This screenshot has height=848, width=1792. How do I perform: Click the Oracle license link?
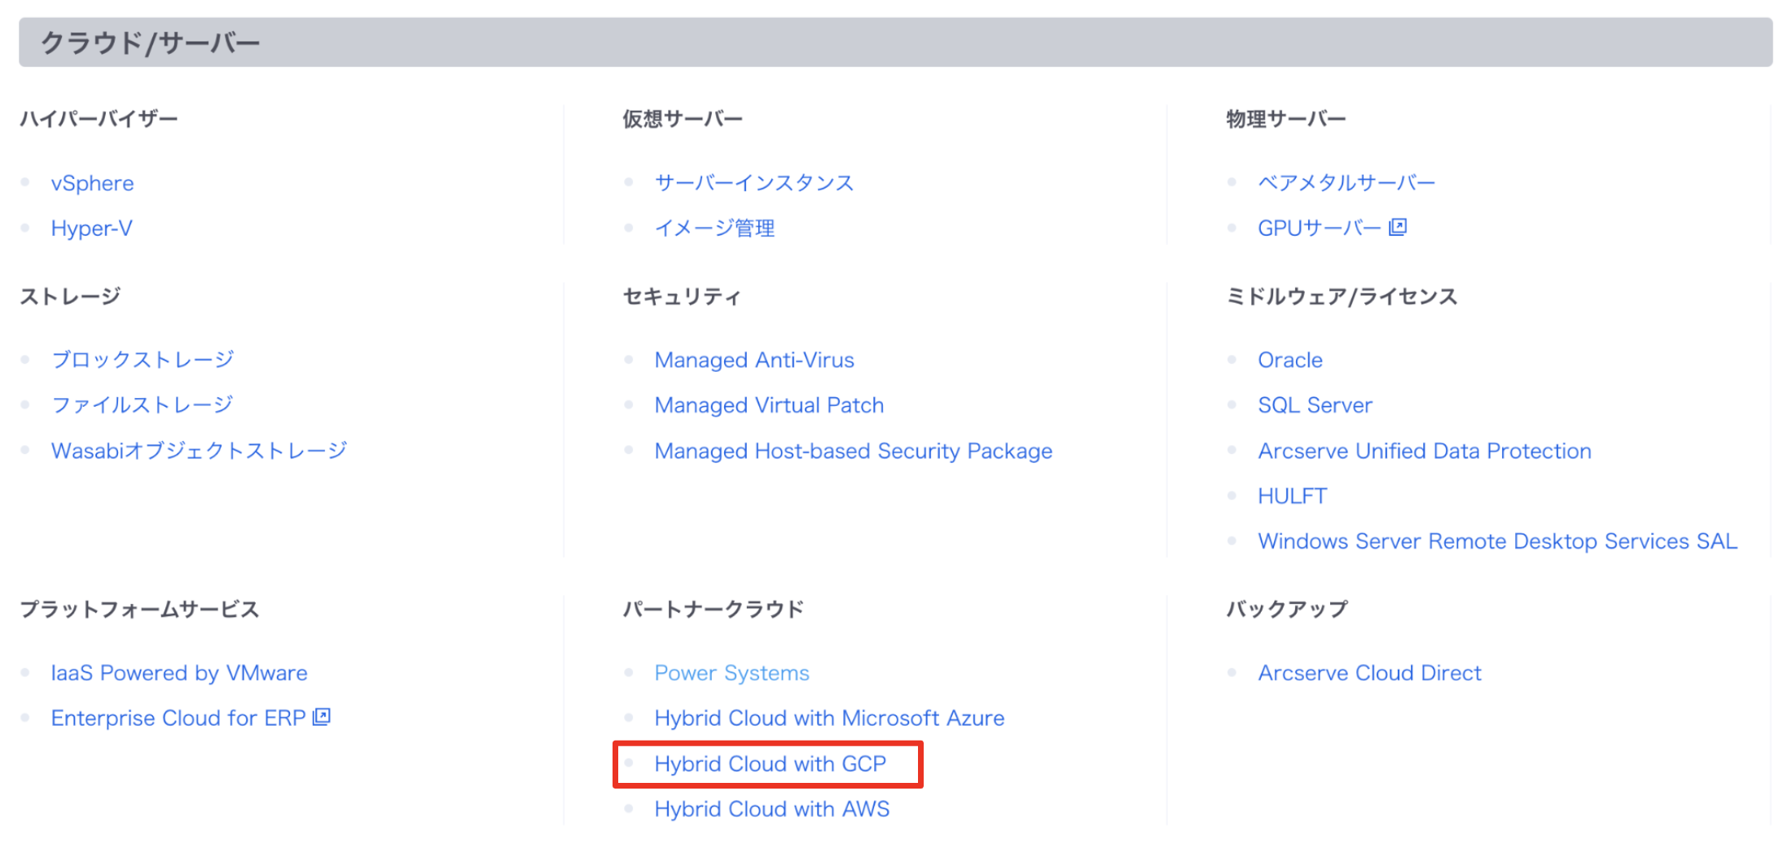click(x=1289, y=360)
